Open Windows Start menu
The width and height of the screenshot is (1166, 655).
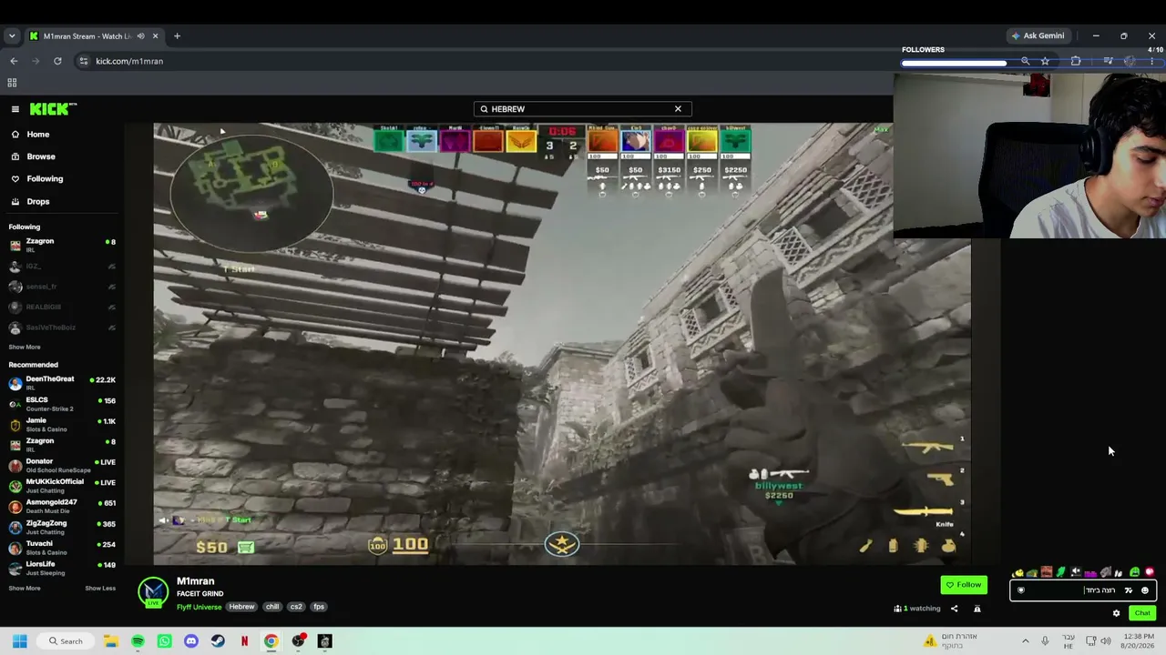[19, 641]
